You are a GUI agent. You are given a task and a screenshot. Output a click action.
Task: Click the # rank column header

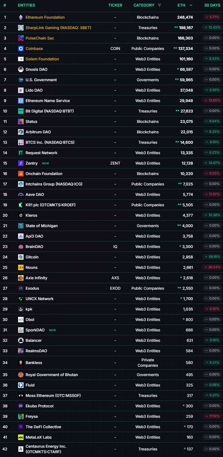coord(5,5)
